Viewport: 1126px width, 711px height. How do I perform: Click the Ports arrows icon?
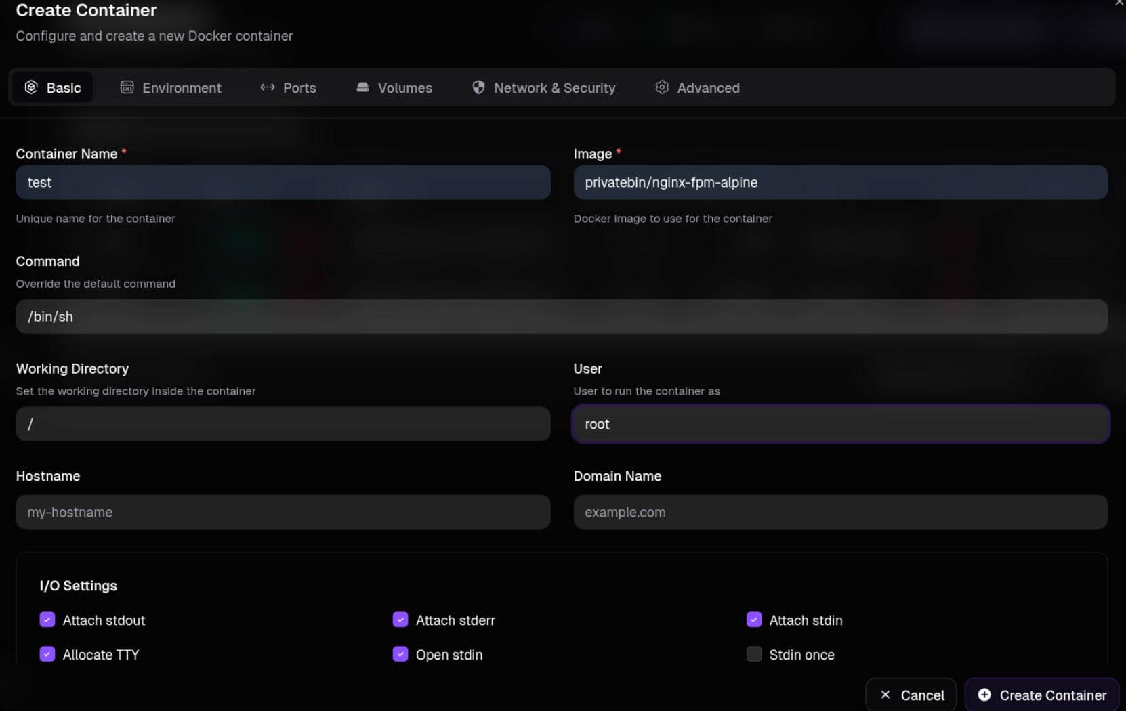(268, 87)
